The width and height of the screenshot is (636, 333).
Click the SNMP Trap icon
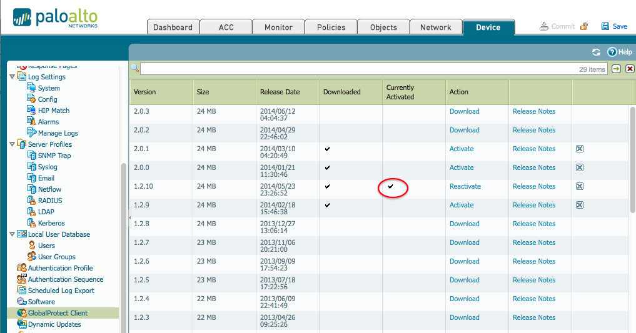[x=32, y=155]
